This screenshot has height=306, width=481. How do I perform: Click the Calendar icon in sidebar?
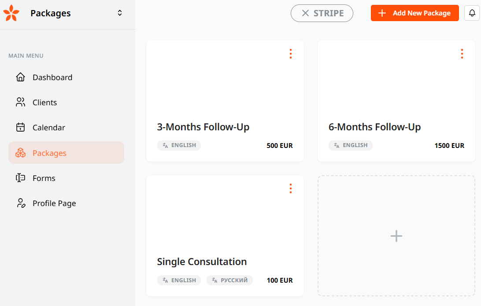[x=21, y=127]
